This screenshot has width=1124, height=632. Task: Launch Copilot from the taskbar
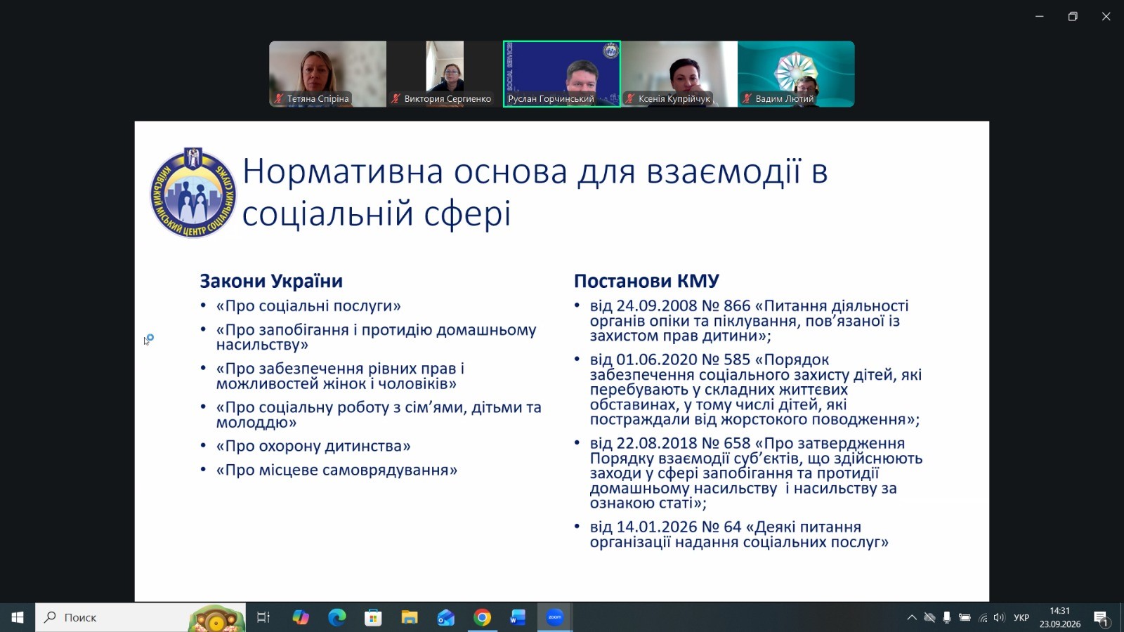tap(301, 617)
